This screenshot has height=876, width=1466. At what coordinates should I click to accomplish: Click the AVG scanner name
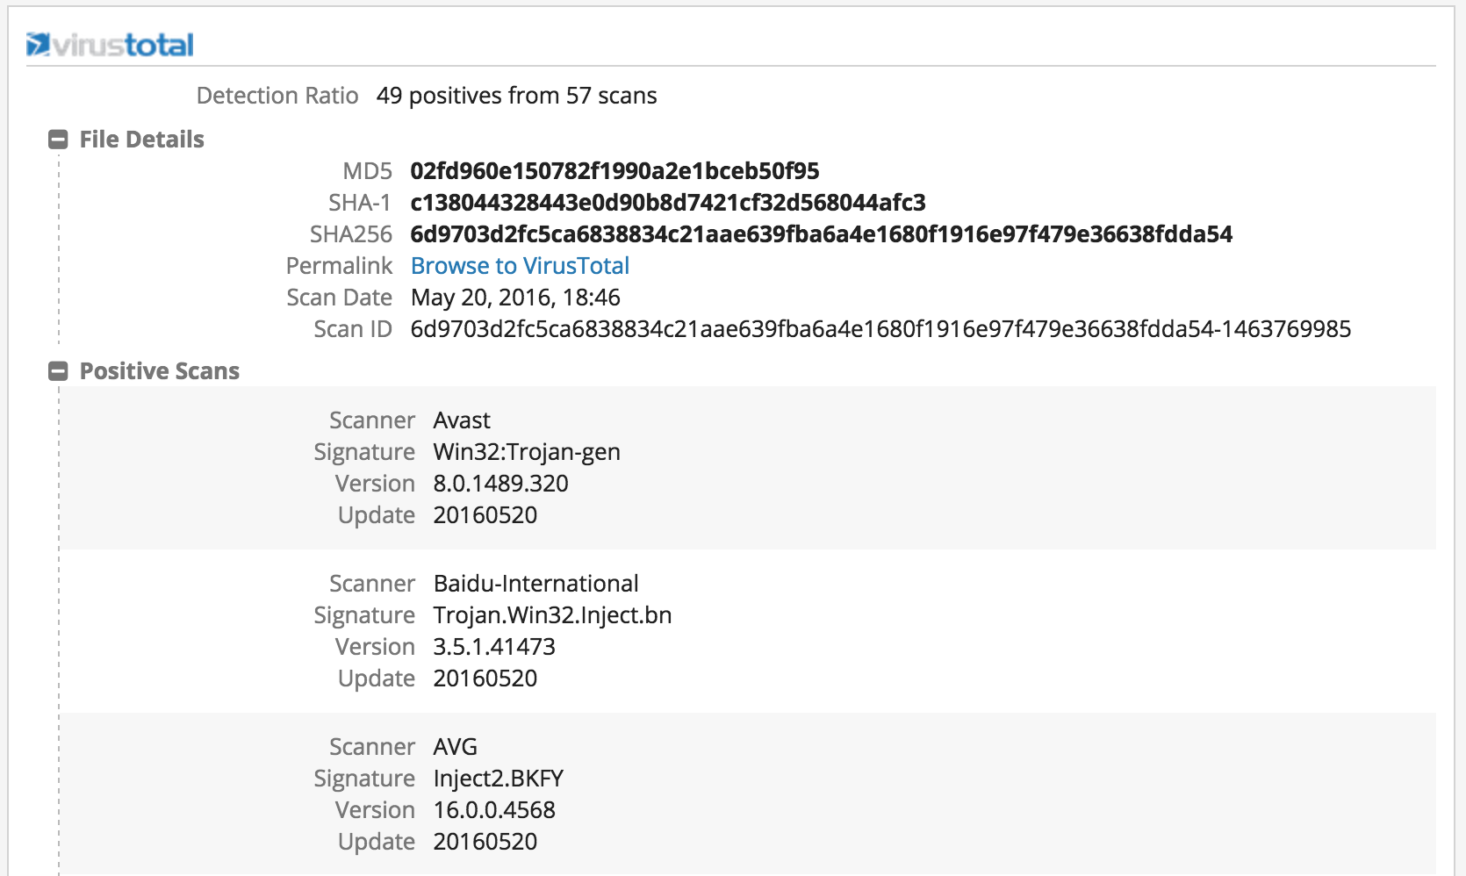point(455,747)
